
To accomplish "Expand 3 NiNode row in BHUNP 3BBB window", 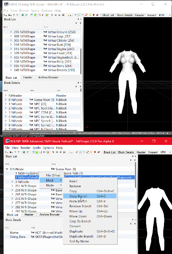I will tap(12, 182).
